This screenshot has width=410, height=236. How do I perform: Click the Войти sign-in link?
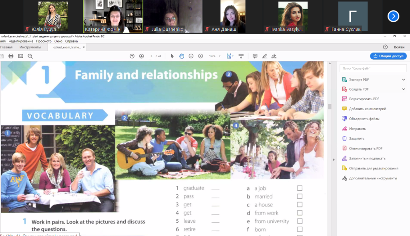tap(399, 47)
